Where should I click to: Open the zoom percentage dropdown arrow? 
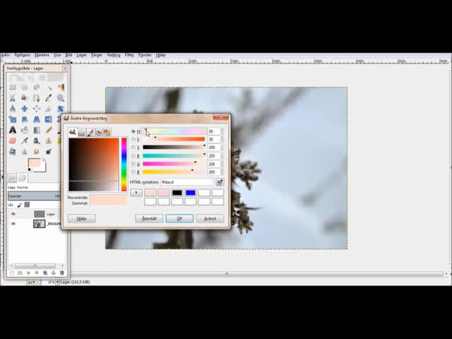(x=58, y=282)
